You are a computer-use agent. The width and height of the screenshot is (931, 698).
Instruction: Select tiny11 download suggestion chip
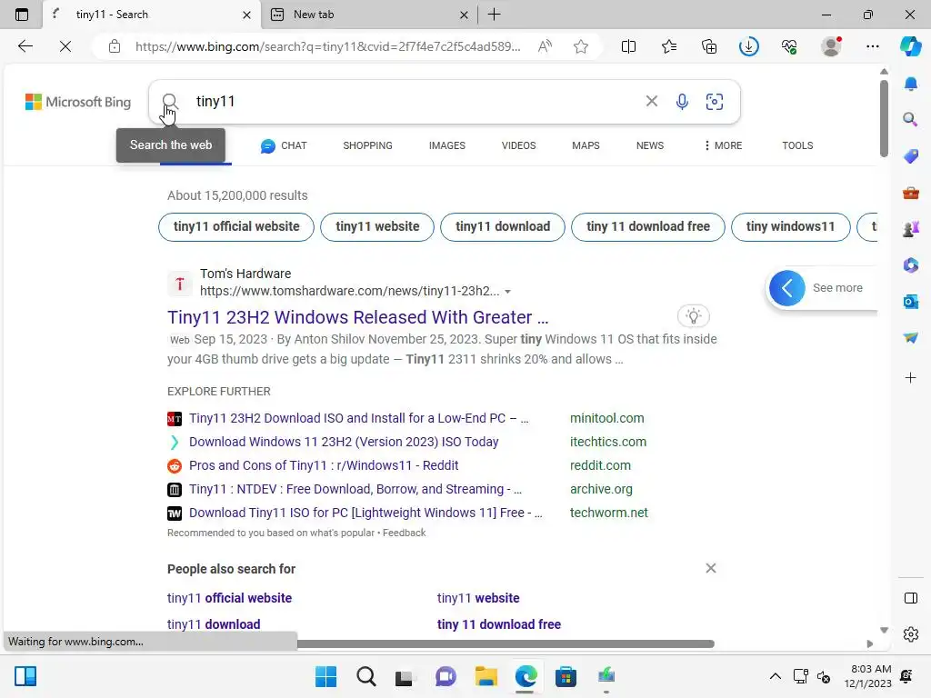[x=502, y=226]
